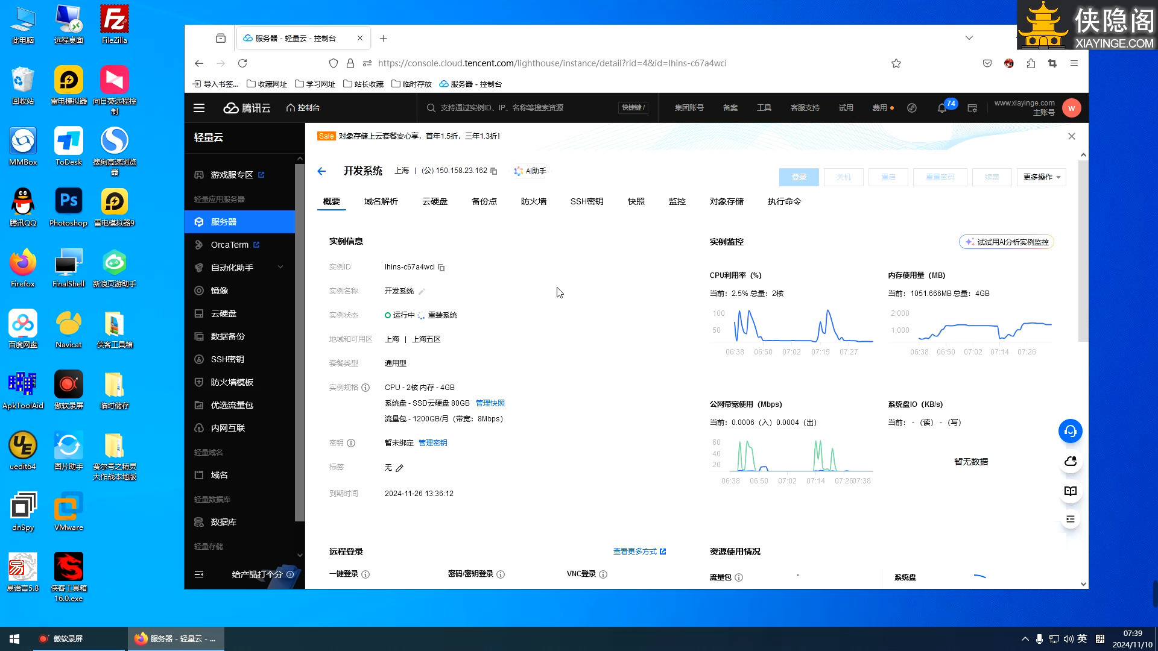Switch to the 监控 tab
The image size is (1158, 651).
pyautogui.click(x=677, y=201)
